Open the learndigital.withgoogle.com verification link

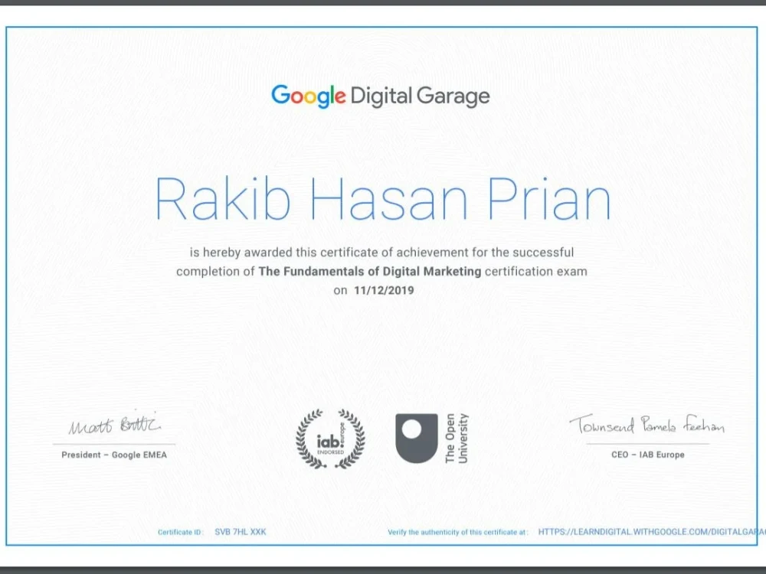(650, 532)
